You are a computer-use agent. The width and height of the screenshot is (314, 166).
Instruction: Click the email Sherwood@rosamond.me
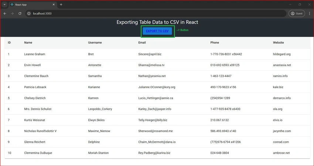(x=156, y=131)
